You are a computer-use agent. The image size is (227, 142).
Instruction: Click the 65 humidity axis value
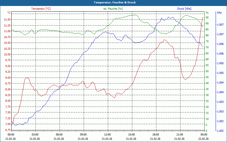(207, 53)
